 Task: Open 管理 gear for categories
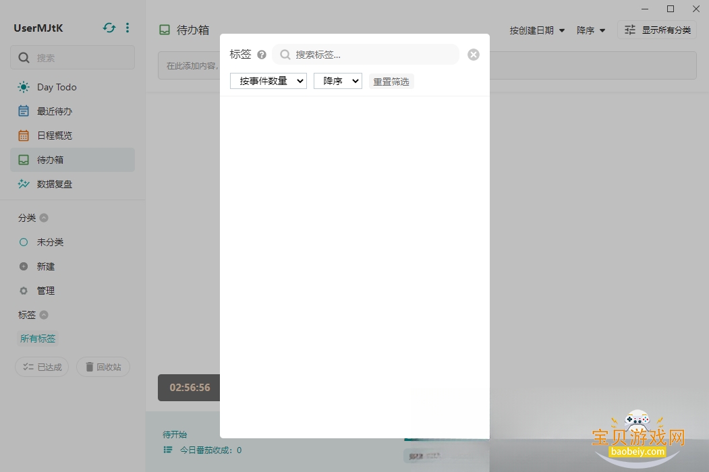[24, 291]
